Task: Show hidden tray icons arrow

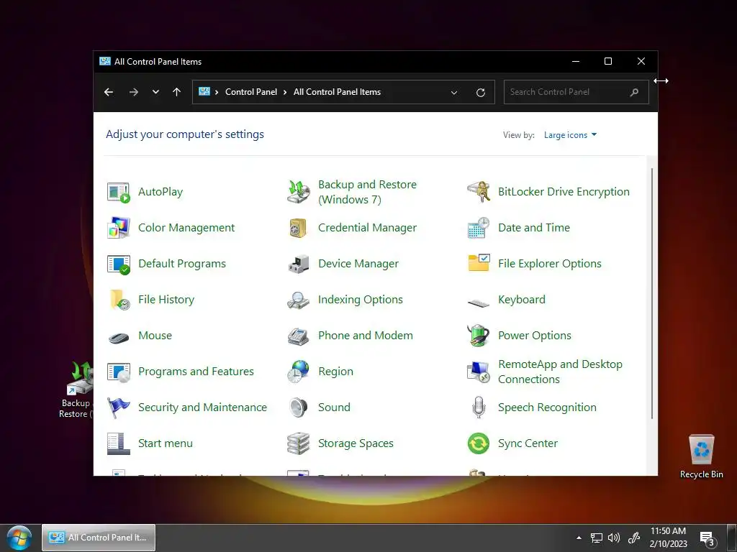Action: pyautogui.click(x=579, y=538)
